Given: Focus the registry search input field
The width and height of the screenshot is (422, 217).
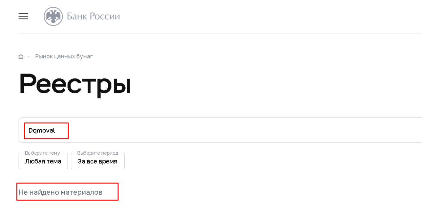Looking at the screenshot, I should 224,130.
